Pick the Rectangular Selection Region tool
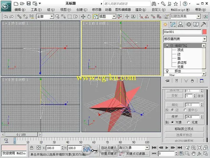The image size is (210, 158). pos(70,16)
